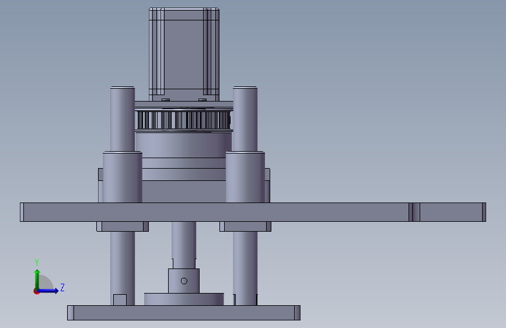
Task: Select the round flange disc above base plate
Action: 184,299
